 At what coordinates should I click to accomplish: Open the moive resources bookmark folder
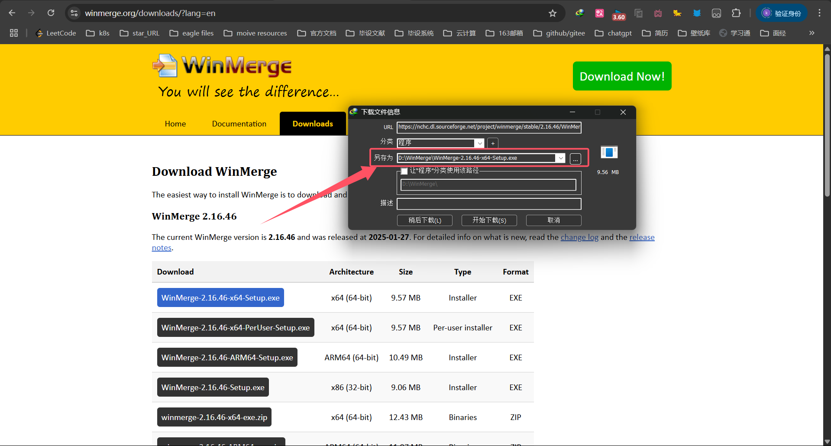click(x=255, y=33)
